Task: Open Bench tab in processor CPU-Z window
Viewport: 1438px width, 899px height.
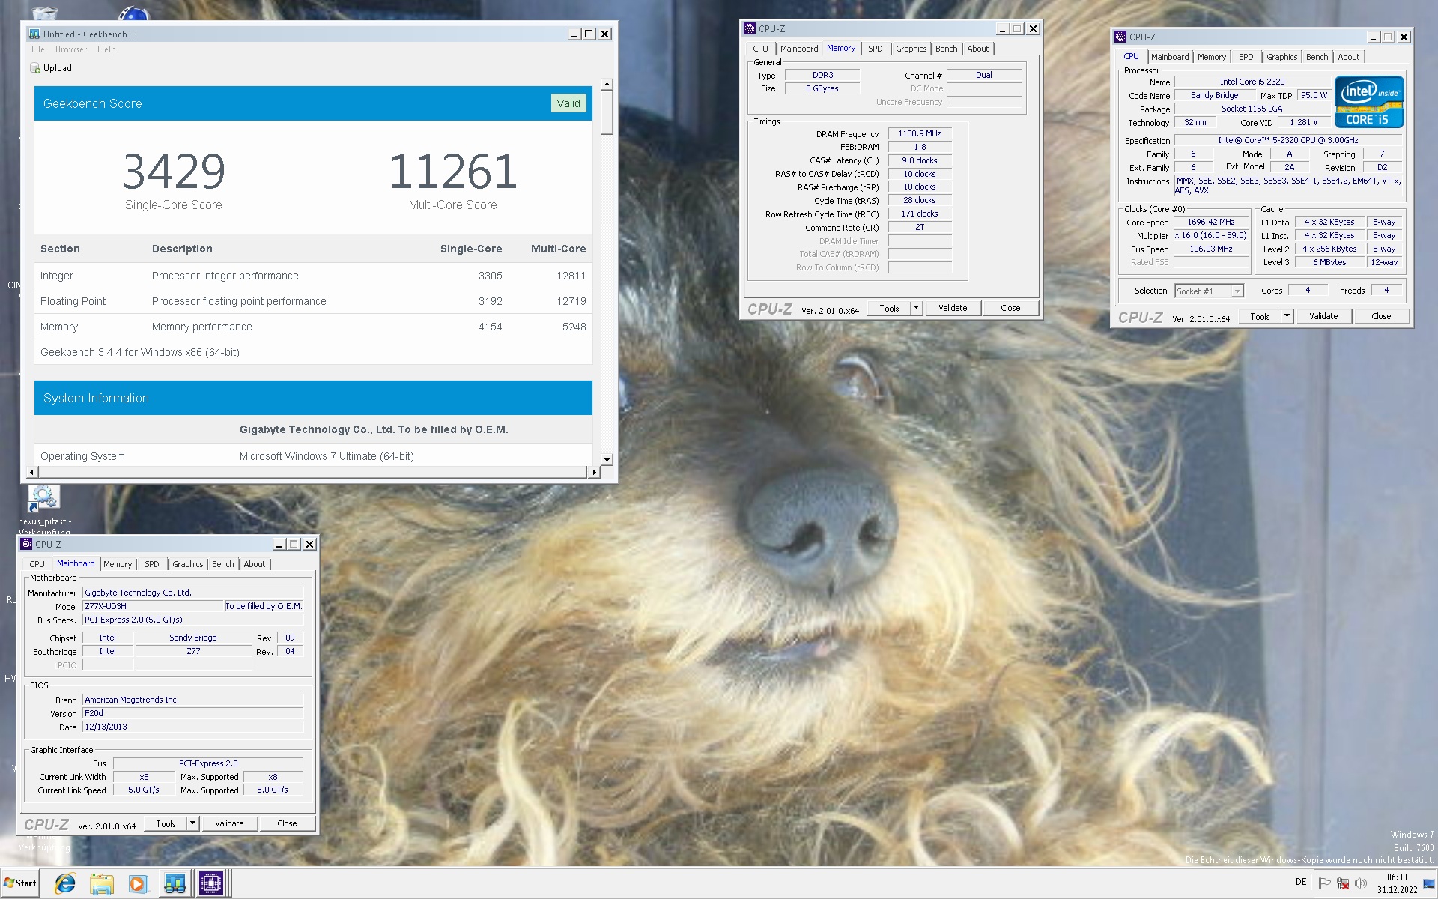Action: [1317, 57]
